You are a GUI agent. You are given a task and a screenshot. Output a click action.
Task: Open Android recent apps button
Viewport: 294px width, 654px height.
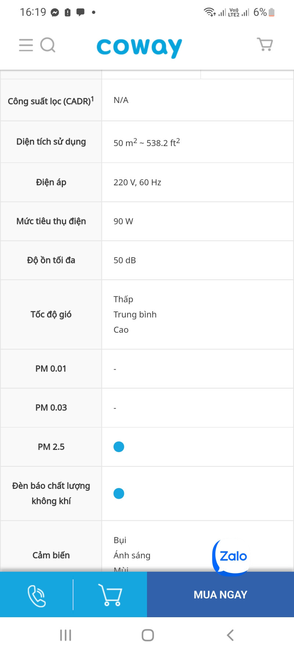(65, 635)
